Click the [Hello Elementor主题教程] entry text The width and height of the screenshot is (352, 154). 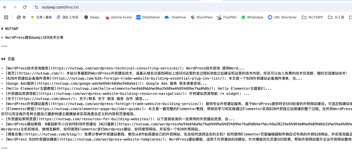(31, 88)
